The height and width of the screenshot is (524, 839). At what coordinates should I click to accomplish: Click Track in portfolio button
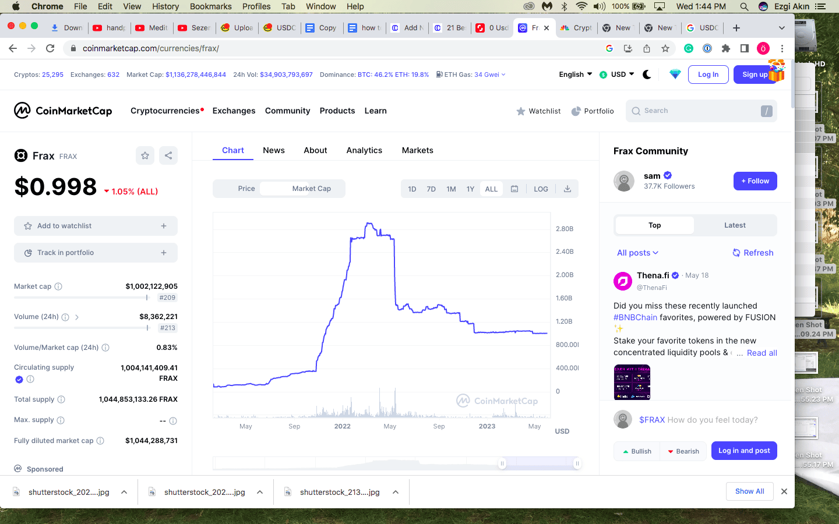point(96,253)
